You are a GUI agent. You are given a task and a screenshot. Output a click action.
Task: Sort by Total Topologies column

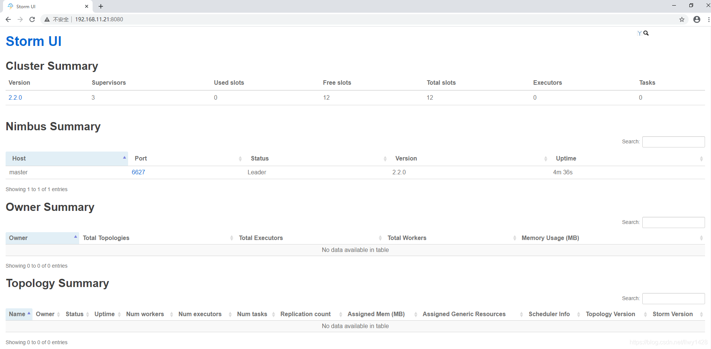pyautogui.click(x=157, y=238)
